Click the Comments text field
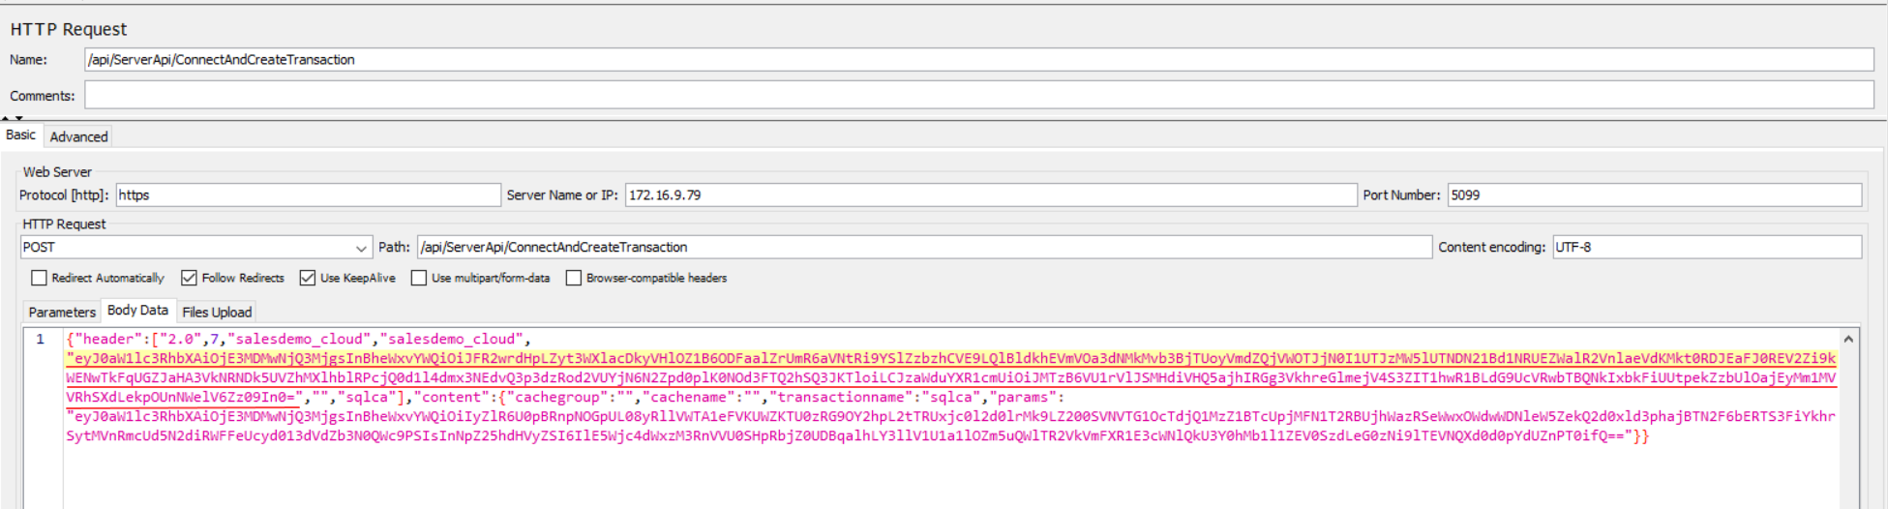The height and width of the screenshot is (509, 1888). coord(977,95)
